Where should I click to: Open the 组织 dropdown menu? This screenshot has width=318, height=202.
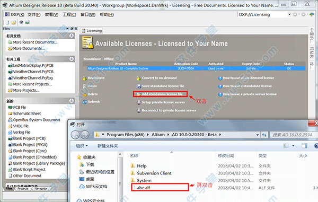coord(82,146)
